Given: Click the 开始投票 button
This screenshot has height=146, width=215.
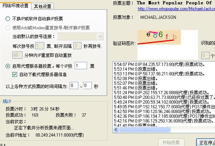Looking at the screenshot, I should coord(171,143).
